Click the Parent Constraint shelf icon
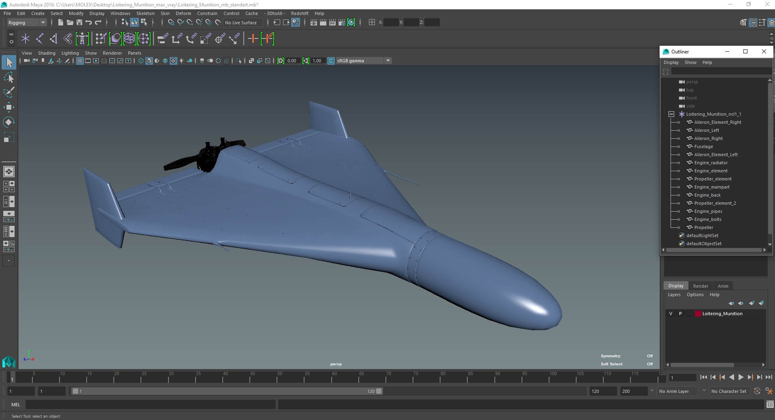Screen dimensions: 775x420 click(x=163, y=39)
